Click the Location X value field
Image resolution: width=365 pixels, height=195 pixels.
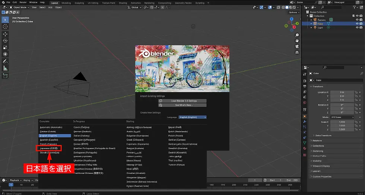(342, 92)
